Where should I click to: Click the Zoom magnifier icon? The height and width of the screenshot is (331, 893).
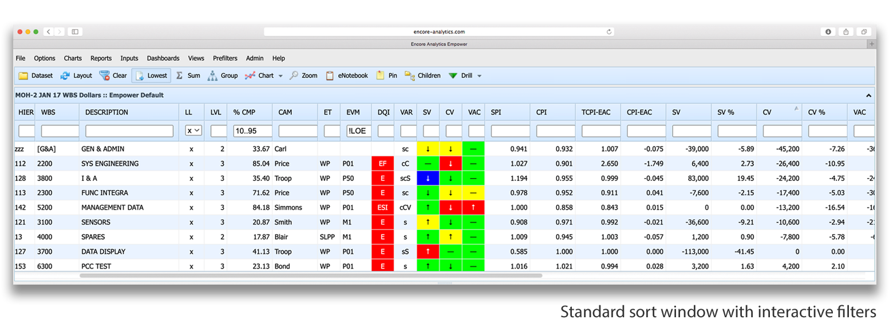click(x=294, y=76)
